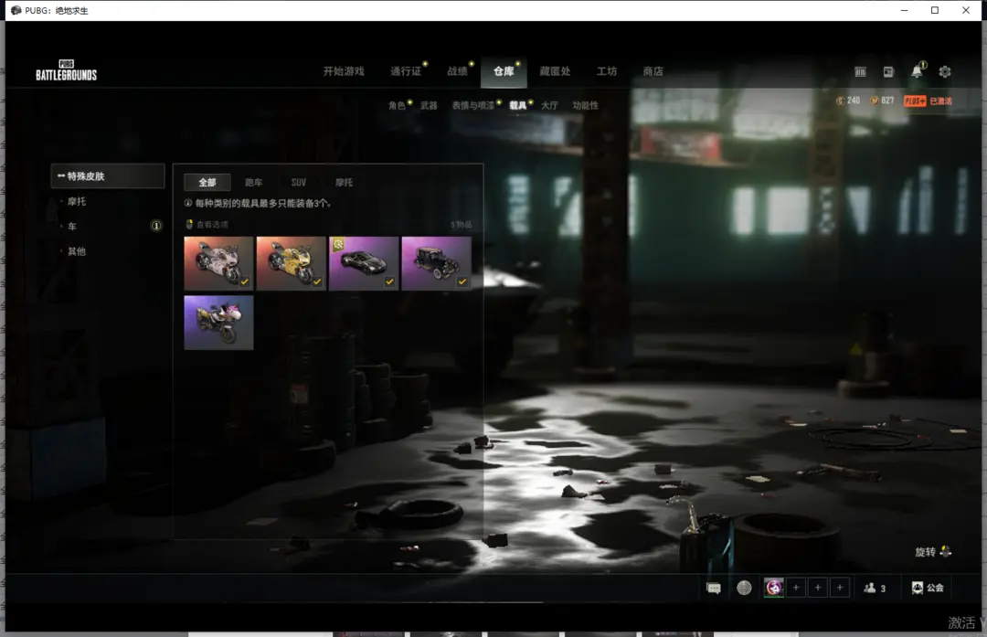Toggle the equipped check on the vintage black car
The width and height of the screenshot is (987, 637).
pyautogui.click(x=462, y=281)
